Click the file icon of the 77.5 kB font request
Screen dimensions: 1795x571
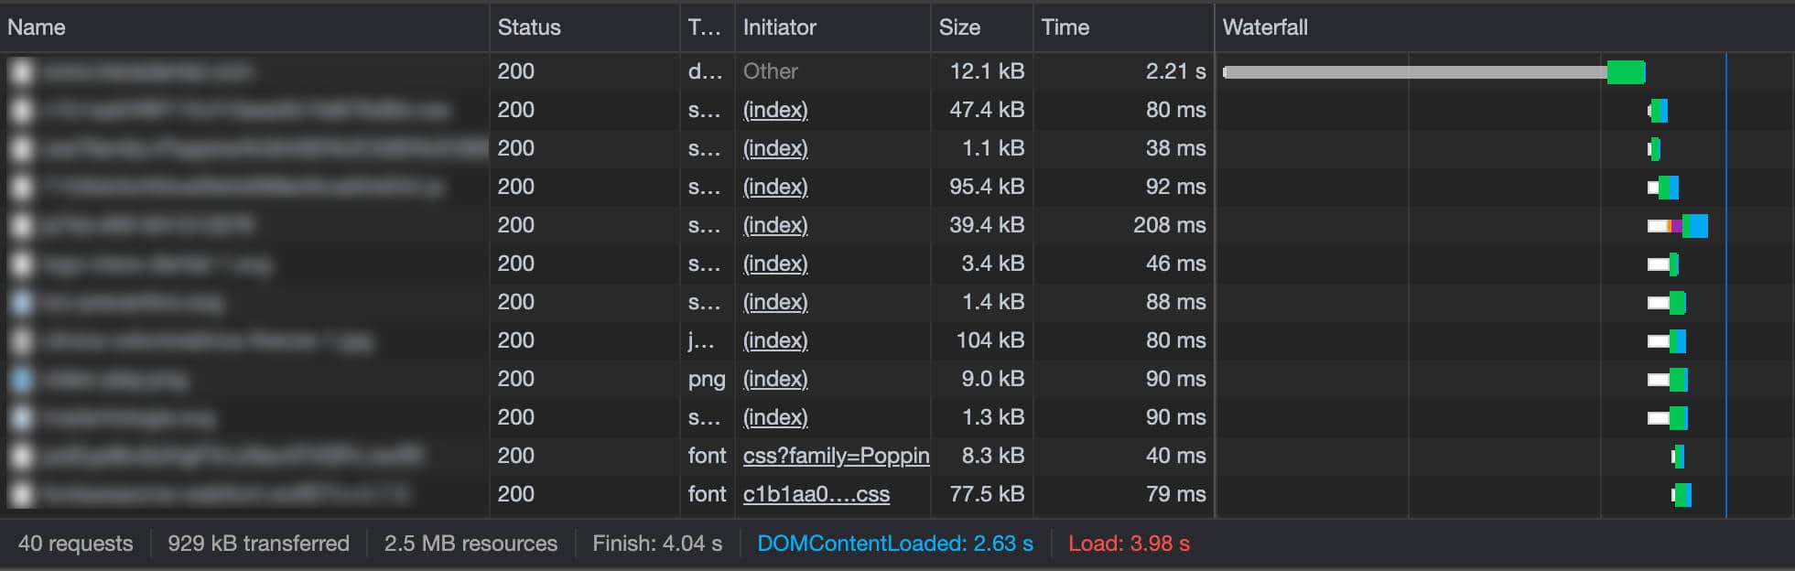21,494
